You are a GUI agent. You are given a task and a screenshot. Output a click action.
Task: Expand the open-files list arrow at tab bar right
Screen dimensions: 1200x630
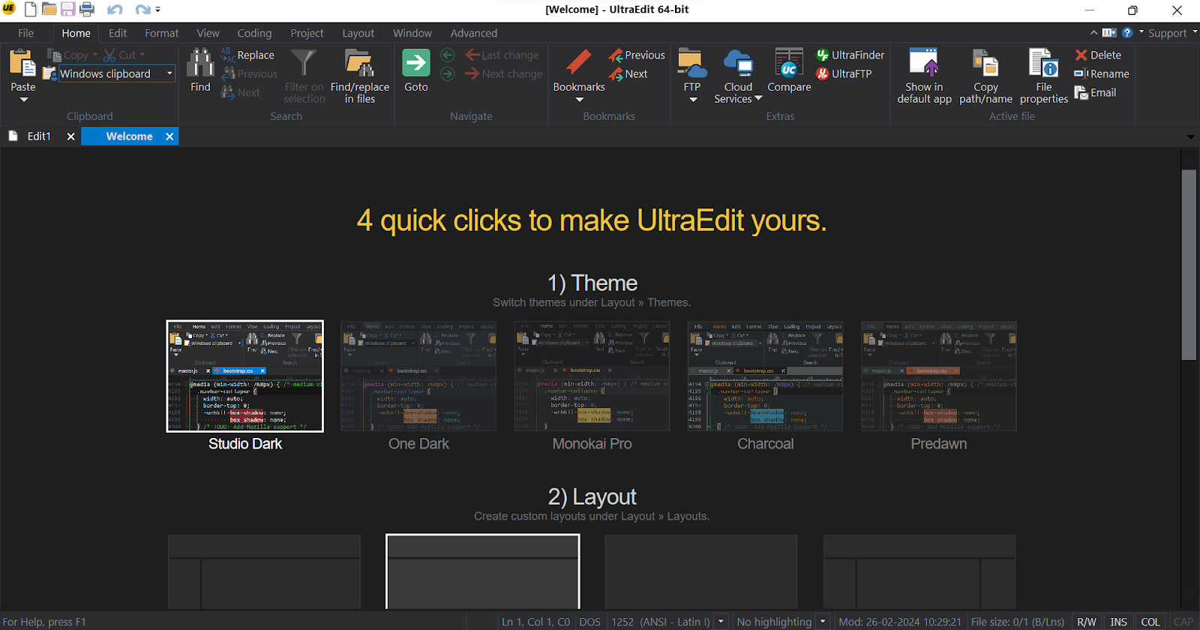click(x=1191, y=136)
